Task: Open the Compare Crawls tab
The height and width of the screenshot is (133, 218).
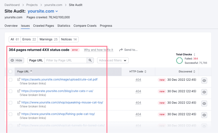Action: tap(85, 26)
